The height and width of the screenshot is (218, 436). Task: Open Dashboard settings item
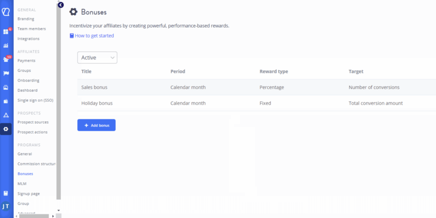[x=28, y=91]
